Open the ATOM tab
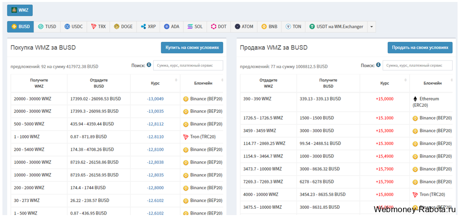The image size is (460, 218). pyautogui.click(x=244, y=26)
